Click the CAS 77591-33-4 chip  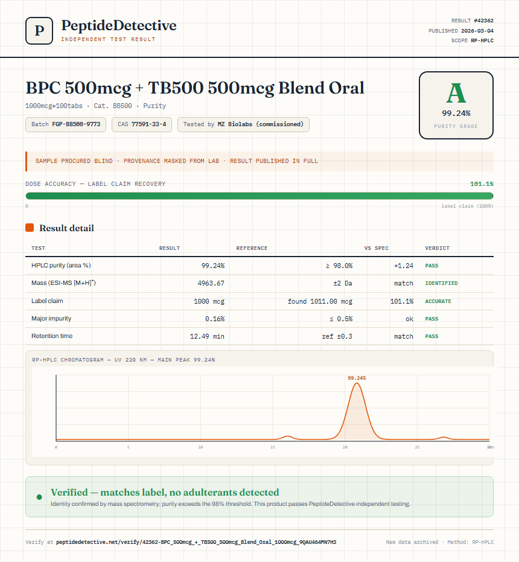pyautogui.click(x=142, y=124)
